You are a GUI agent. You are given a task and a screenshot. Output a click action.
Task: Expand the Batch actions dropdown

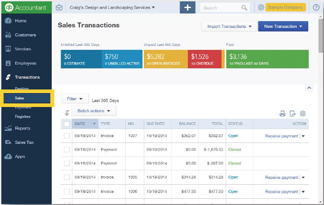pos(93,111)
